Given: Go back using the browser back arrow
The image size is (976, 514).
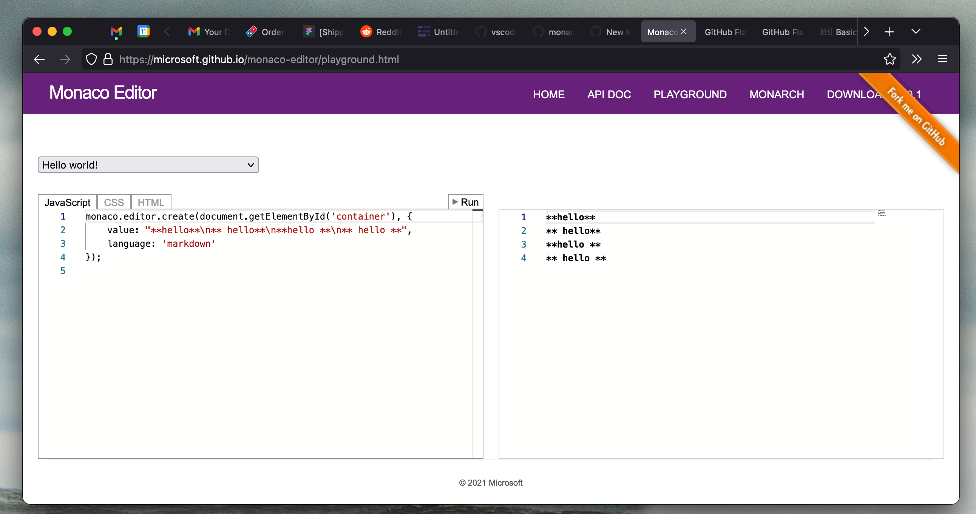Looking at the screenshot, I should (x=39, y=59).
